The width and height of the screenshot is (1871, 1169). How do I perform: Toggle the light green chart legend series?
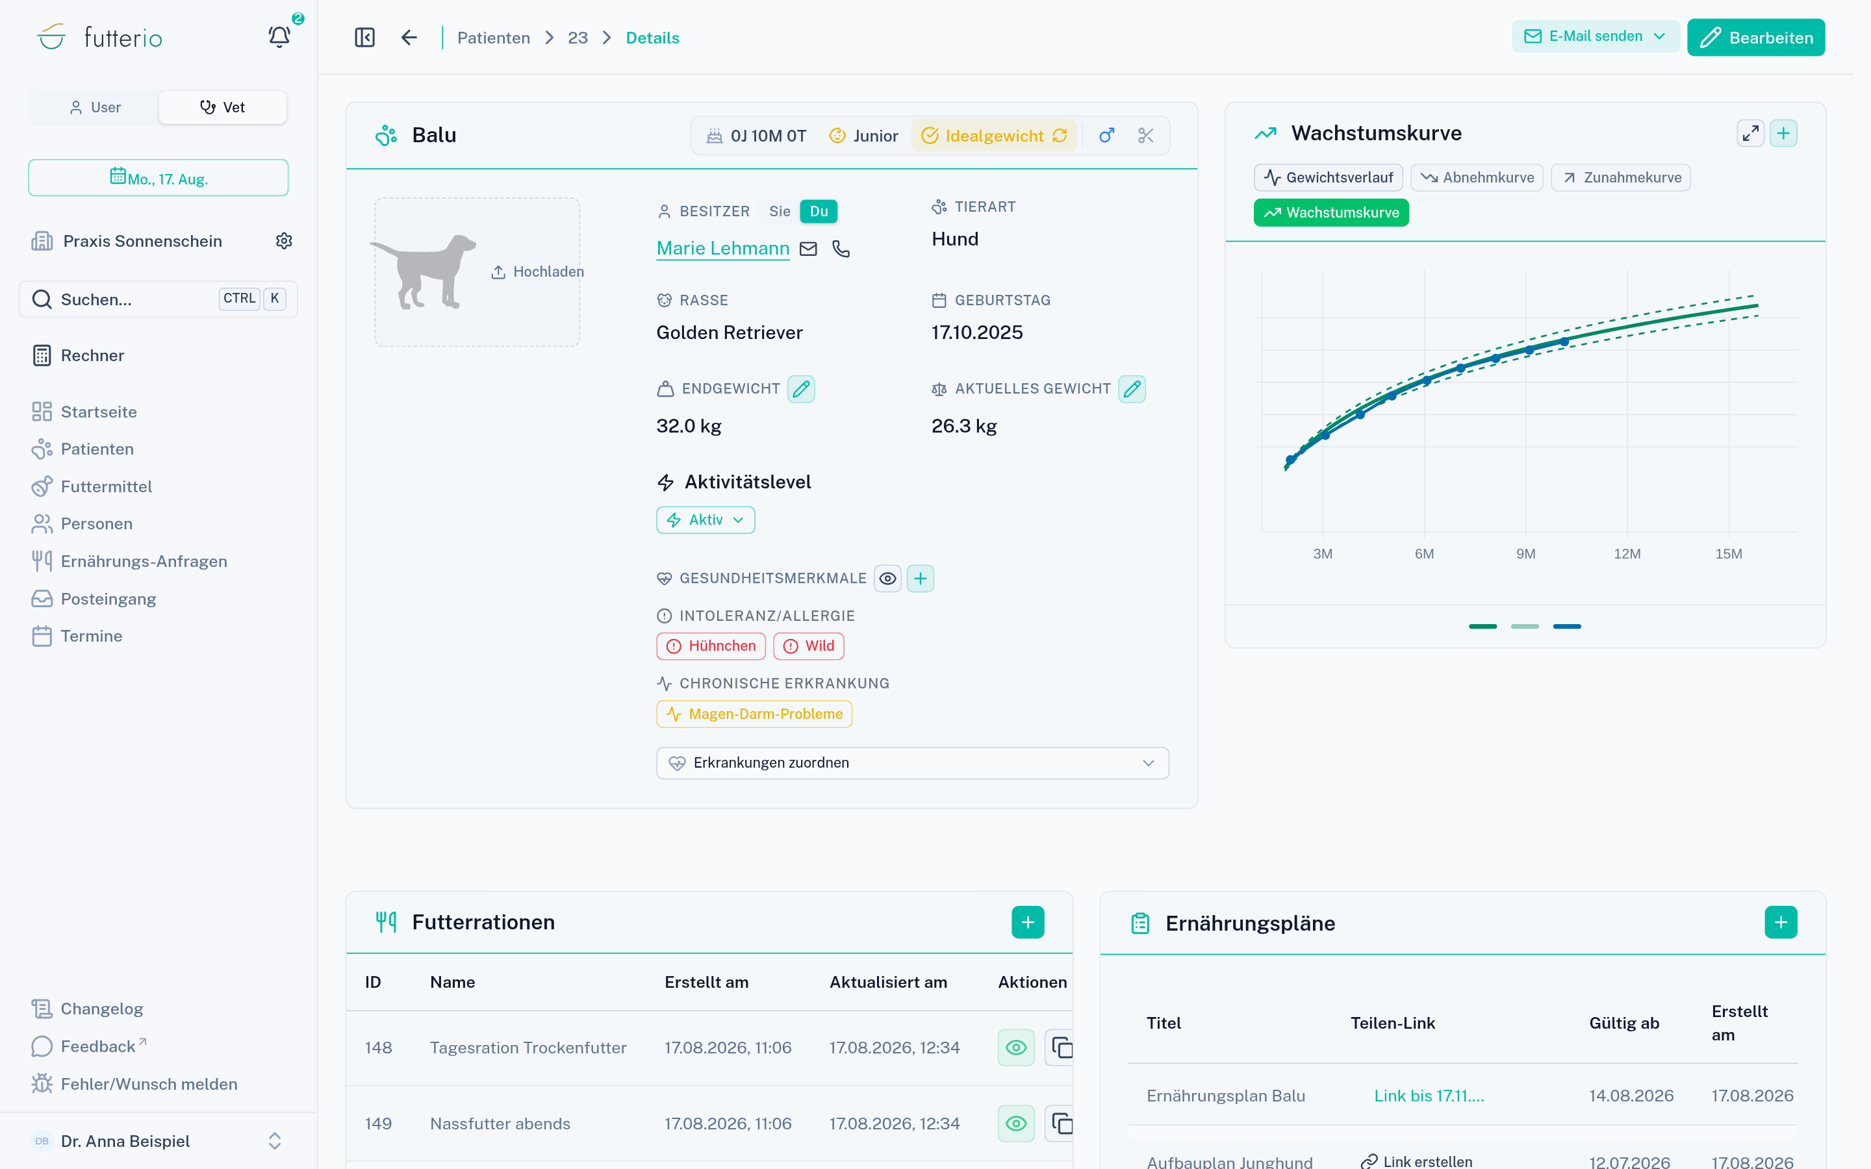coord(1525,626)
